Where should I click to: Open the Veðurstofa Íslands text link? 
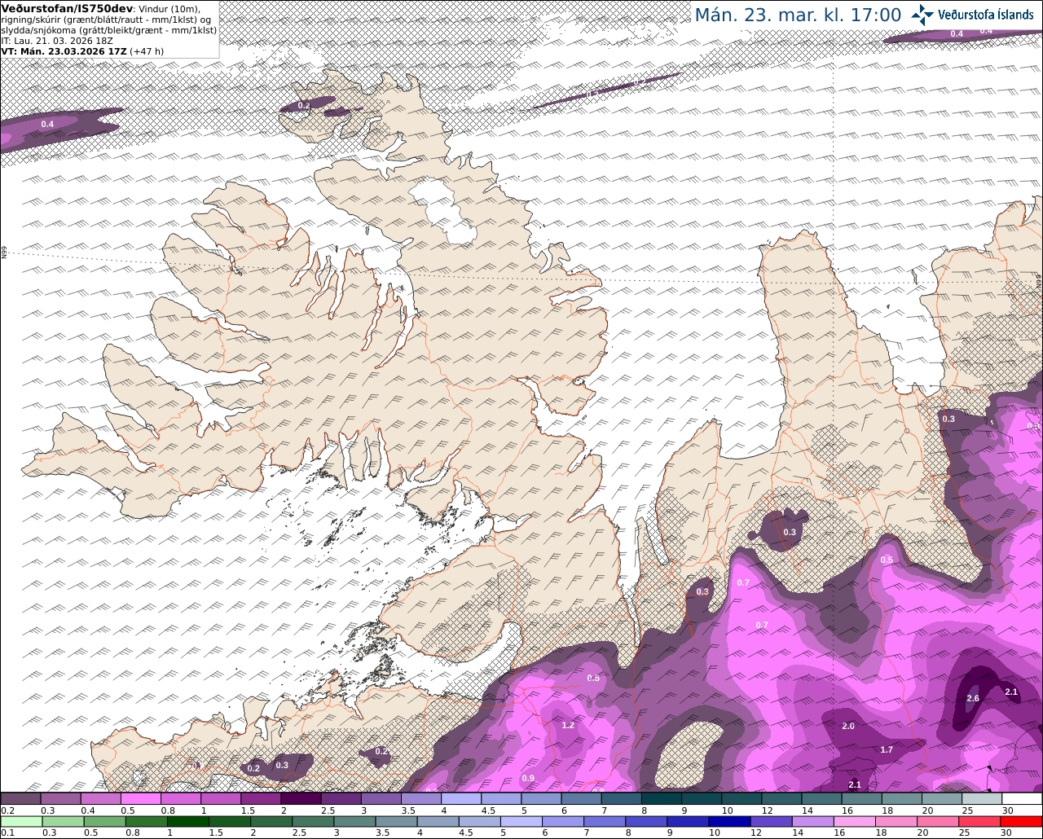pyautogui.click(x=986, y=15)
